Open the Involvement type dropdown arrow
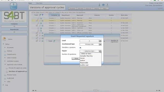The width and height of the screenshot is (164, 92). click(100, 44)
